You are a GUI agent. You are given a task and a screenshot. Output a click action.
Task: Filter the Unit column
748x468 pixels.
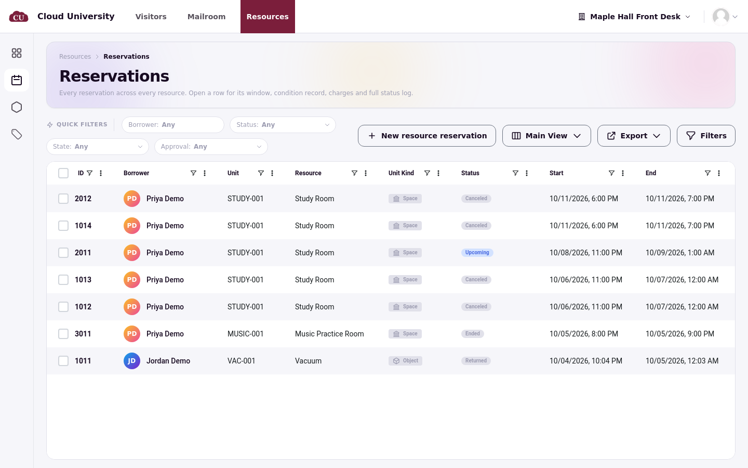(x=261, y=173)
